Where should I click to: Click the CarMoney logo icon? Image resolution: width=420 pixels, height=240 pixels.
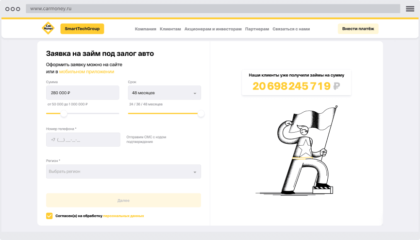48,29
